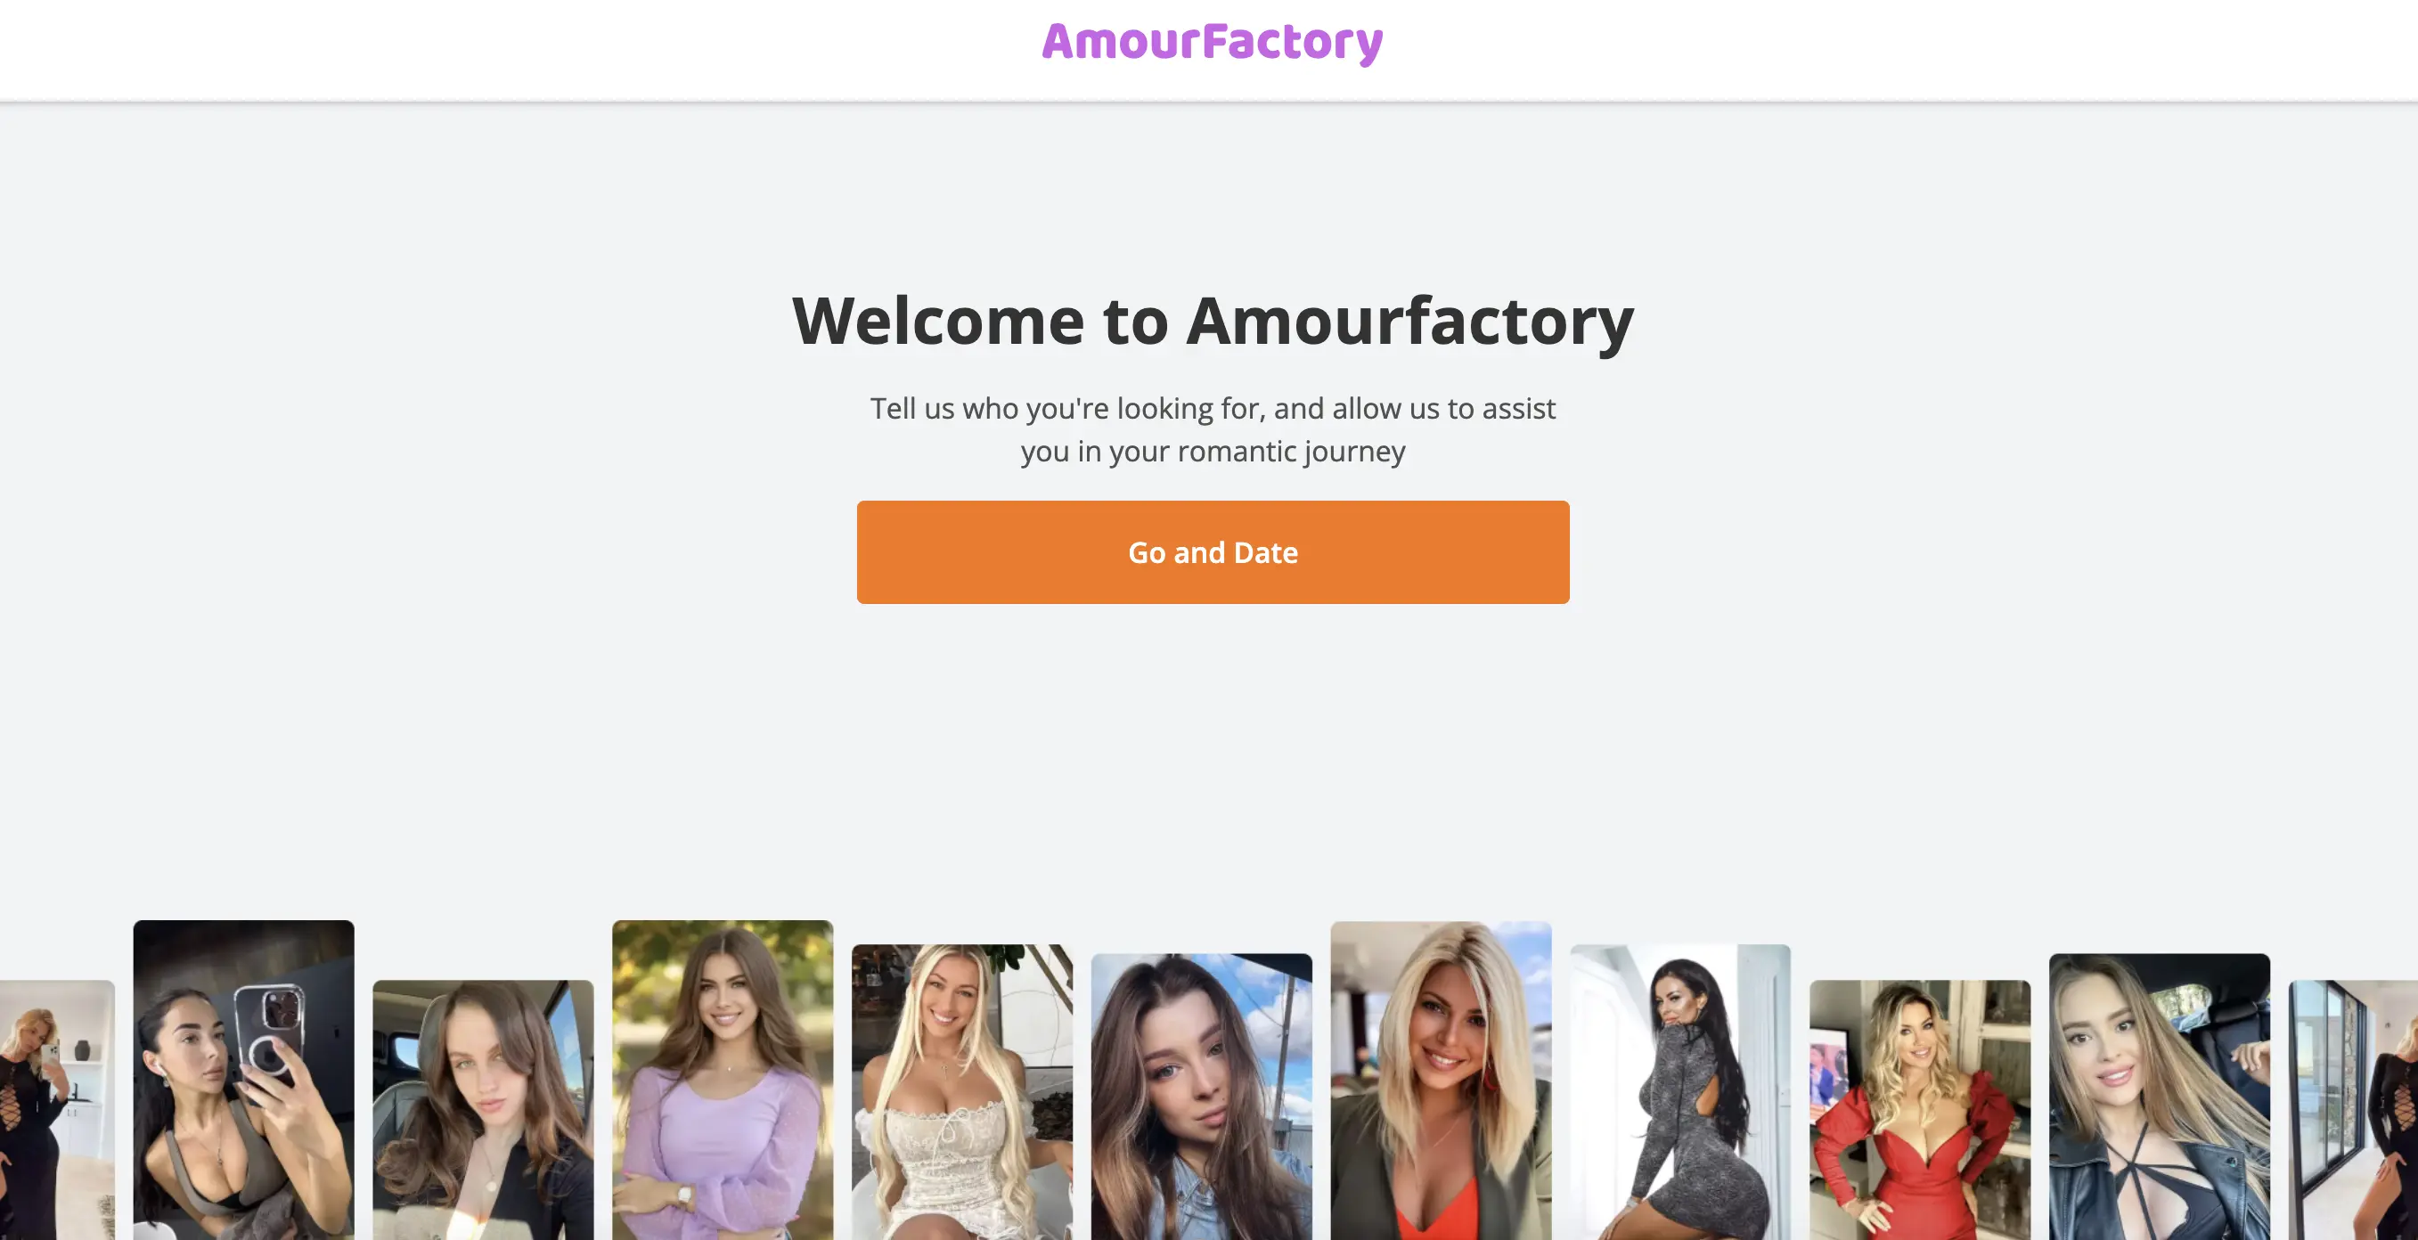Click the iPhone held in the selfie photo
This screenshot has width=2418, height=1240.
[270, 1029]
